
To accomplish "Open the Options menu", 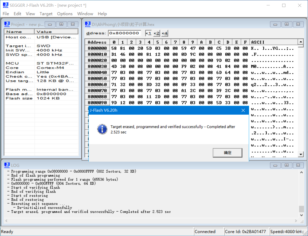I will 65,14.
